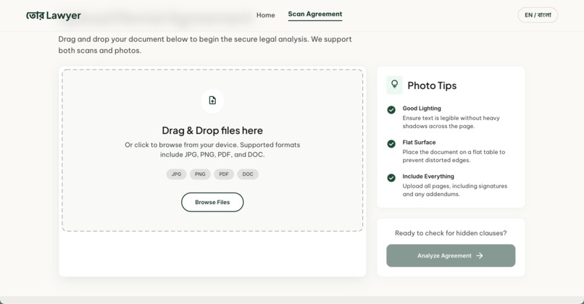Go to the Home nav link
The image size is (584, 304).
point(266,15)
